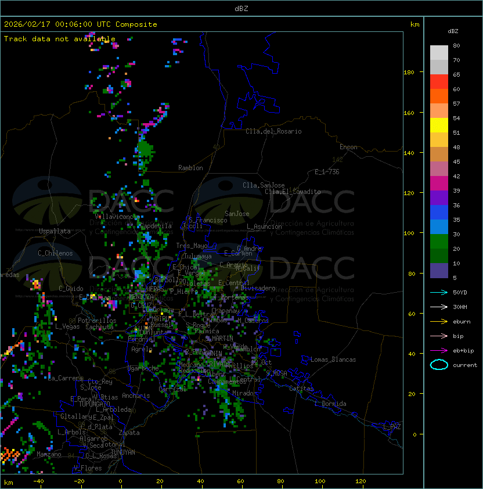Viewport: 483px width, 489px height.
Task: Click the cyan 50YD arrow in legend
Action: click(x=439, y=293)
